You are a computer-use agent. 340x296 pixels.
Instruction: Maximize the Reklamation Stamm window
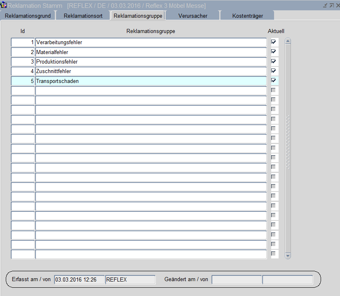point(331,5)
